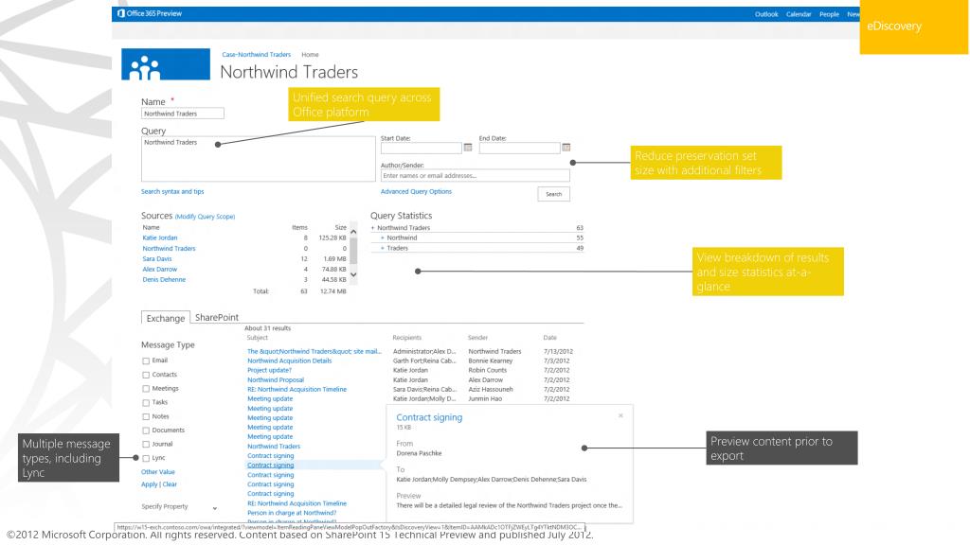Open the Specify Property dropdown
Screen dimensions: 970x545
tap(215, 508)
